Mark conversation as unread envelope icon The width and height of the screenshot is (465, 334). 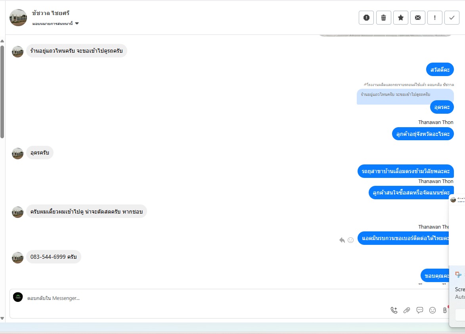(417, 18)
